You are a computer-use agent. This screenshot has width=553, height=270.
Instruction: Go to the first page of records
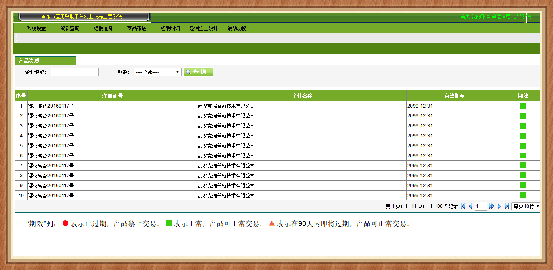click(463, 206)
